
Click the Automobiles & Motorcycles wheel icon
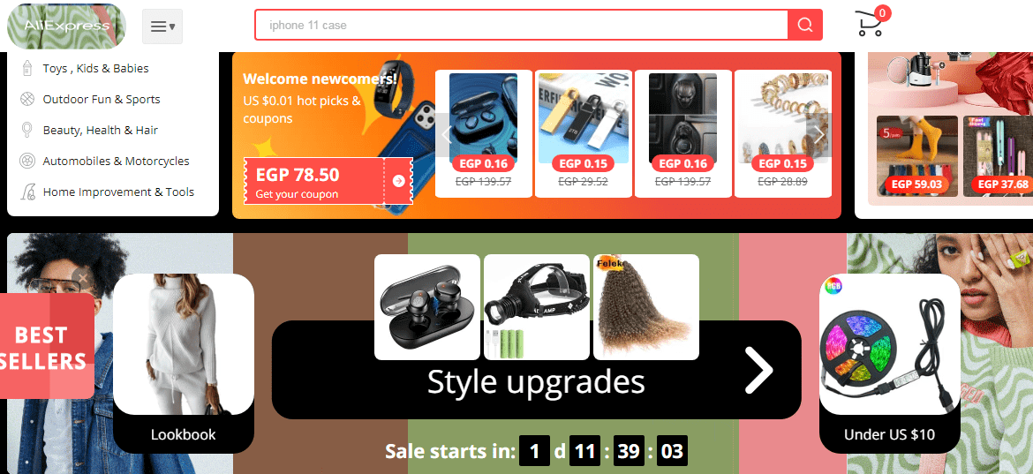27,161
